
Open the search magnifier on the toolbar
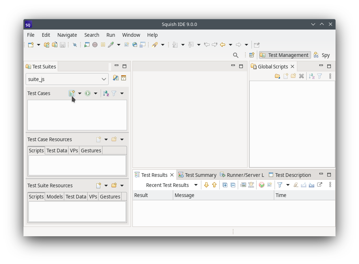236,55
